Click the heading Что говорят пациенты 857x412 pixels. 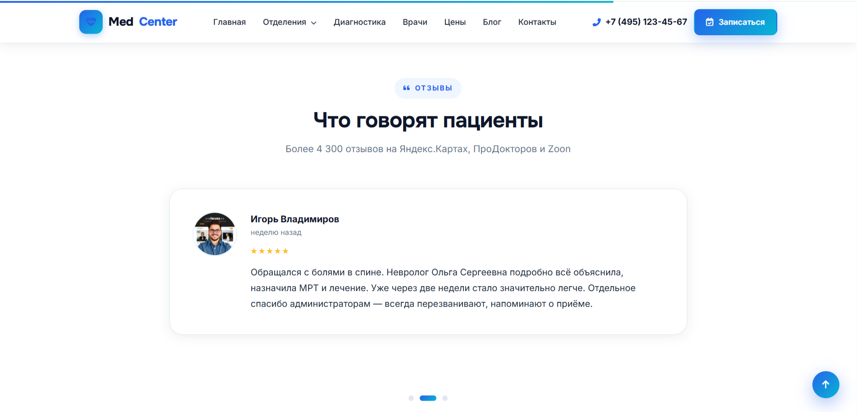click(x=428, y=121)
